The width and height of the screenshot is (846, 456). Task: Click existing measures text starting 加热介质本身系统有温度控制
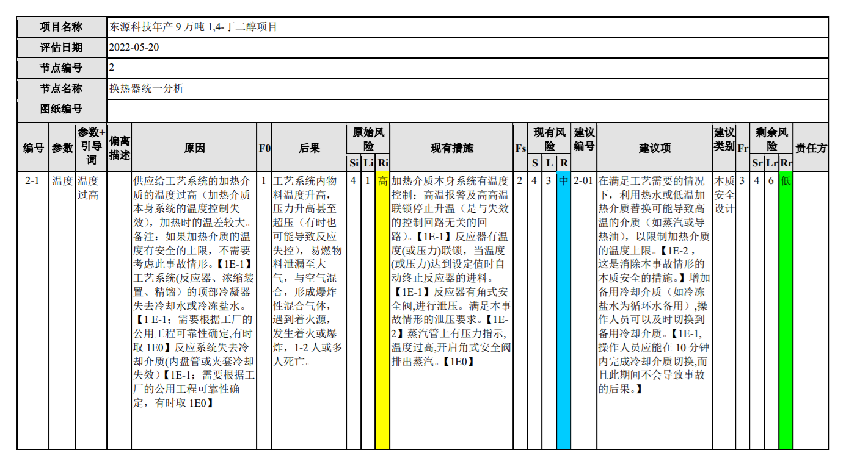click(x=451, y=271)
